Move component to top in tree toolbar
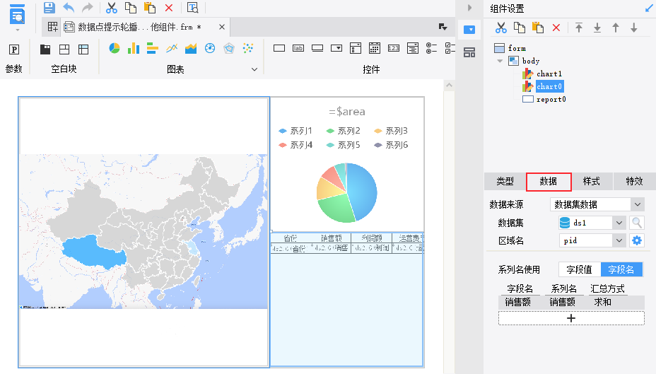This screenshot has height=374, width=656. point(579,28)
